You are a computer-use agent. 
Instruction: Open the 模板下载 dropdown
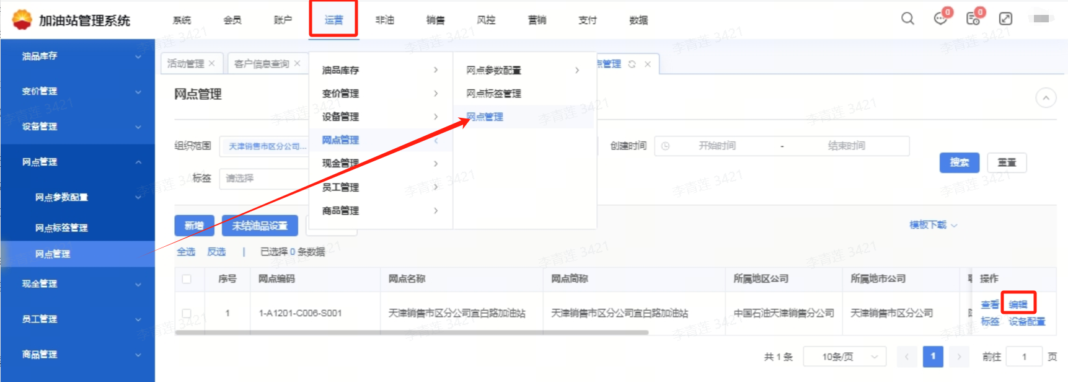click(x=933, y=225)
